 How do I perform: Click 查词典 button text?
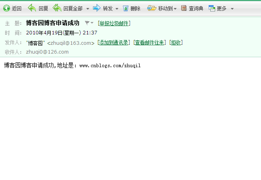[196, 8]
